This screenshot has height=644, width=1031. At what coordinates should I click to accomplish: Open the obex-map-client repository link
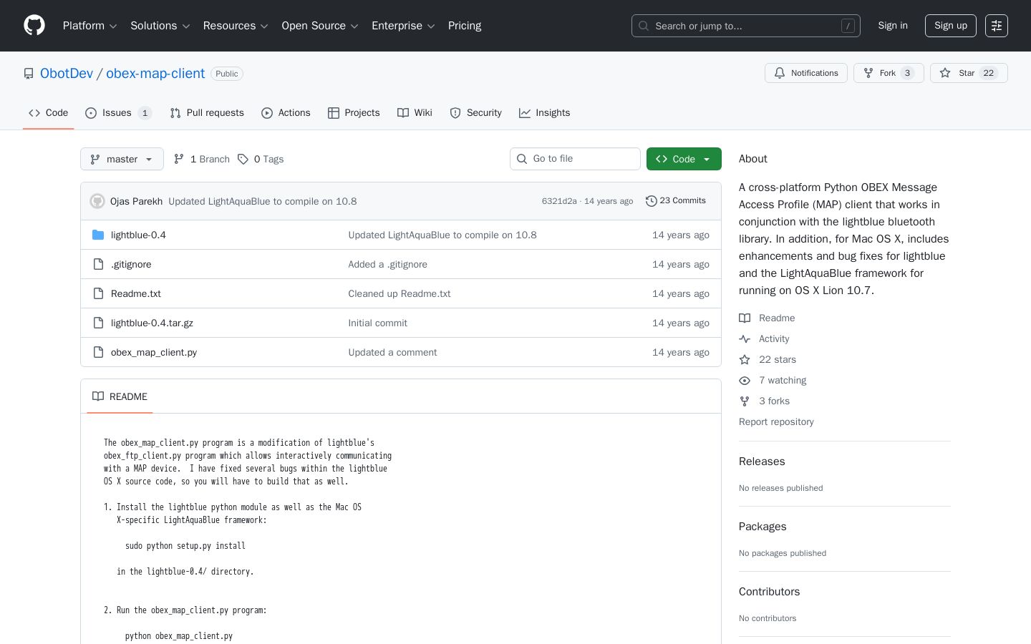[x=155, y=74]
